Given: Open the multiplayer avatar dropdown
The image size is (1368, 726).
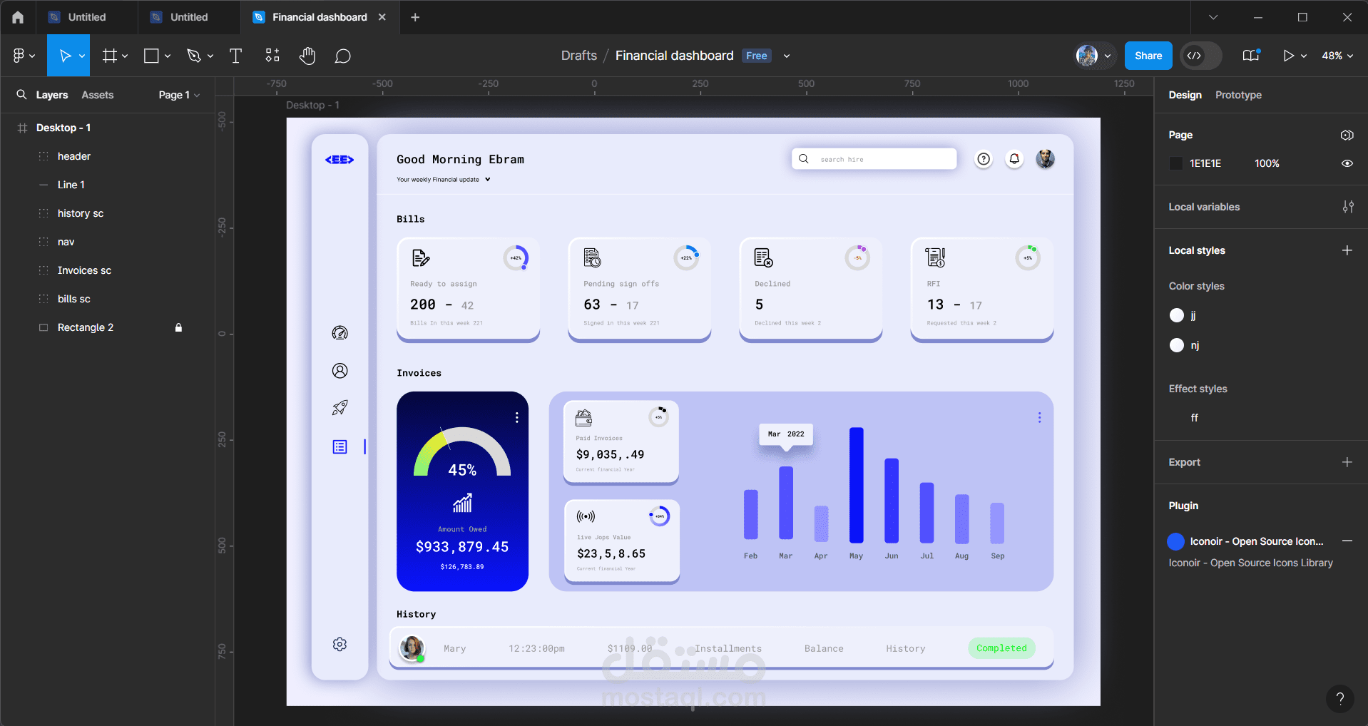Looking at the screenshot, I should pos(1108,56).
